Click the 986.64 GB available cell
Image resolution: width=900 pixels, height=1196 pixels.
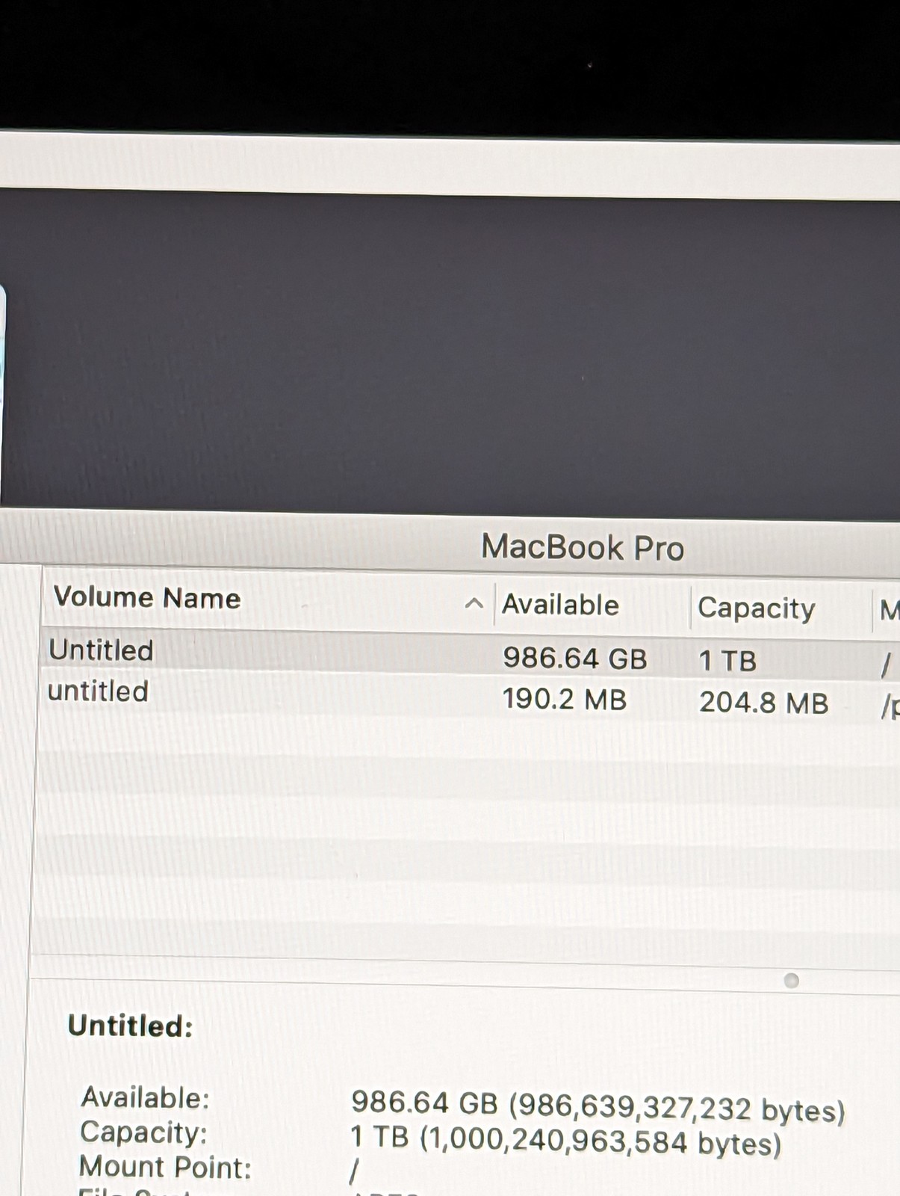(574, 659)
